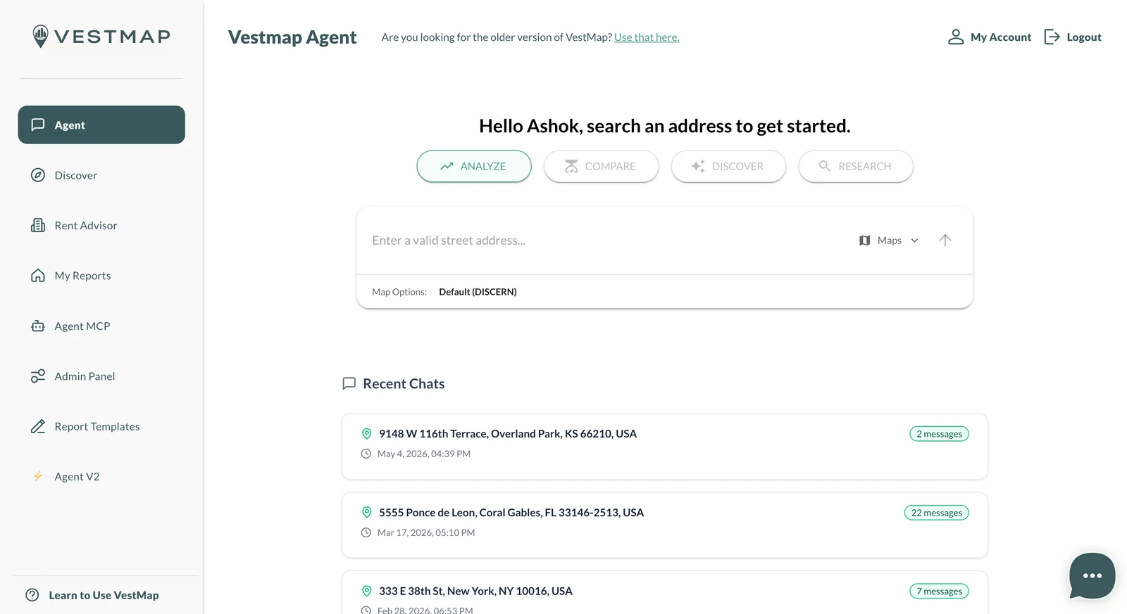The width and height of the screenshot is (1127, 614).
Task: Click 'Map Options:' label
Action: 399,292
